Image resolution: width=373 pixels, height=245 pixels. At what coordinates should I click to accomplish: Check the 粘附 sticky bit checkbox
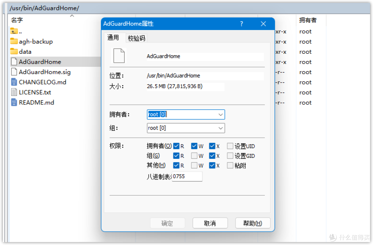pos(230,165)
